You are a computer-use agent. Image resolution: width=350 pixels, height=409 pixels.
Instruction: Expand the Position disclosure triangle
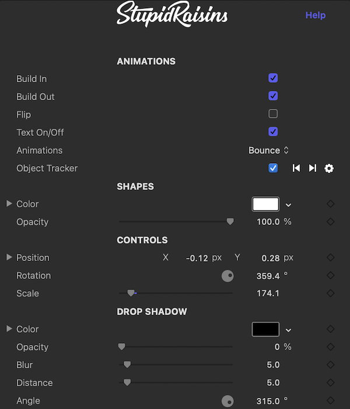[9, 258]
